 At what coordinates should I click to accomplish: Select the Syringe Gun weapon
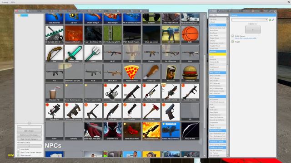[x=54, y=112]
